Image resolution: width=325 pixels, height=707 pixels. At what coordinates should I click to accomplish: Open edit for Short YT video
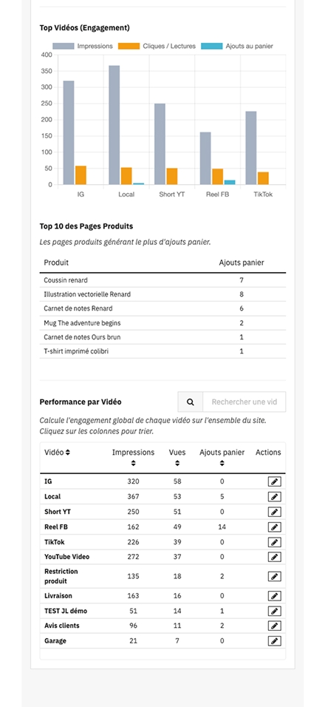click(x=274, y=512)
